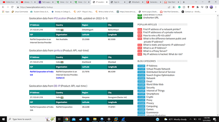Open 'How to wire a RJ-45 cable?' article
This screenshot has height=122, width=219.
(157, 35)
